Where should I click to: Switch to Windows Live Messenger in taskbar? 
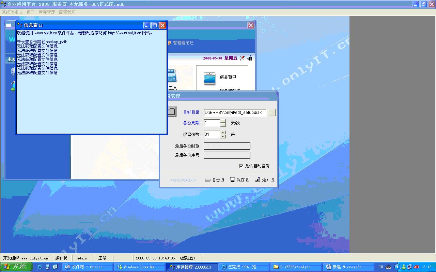pos(139,267)
